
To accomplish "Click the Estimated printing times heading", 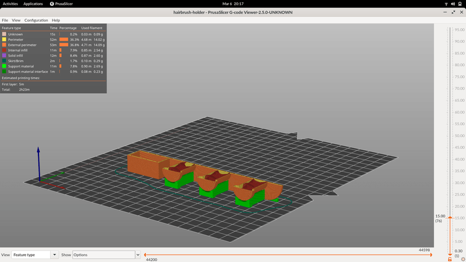I will [x=21, y=78].
